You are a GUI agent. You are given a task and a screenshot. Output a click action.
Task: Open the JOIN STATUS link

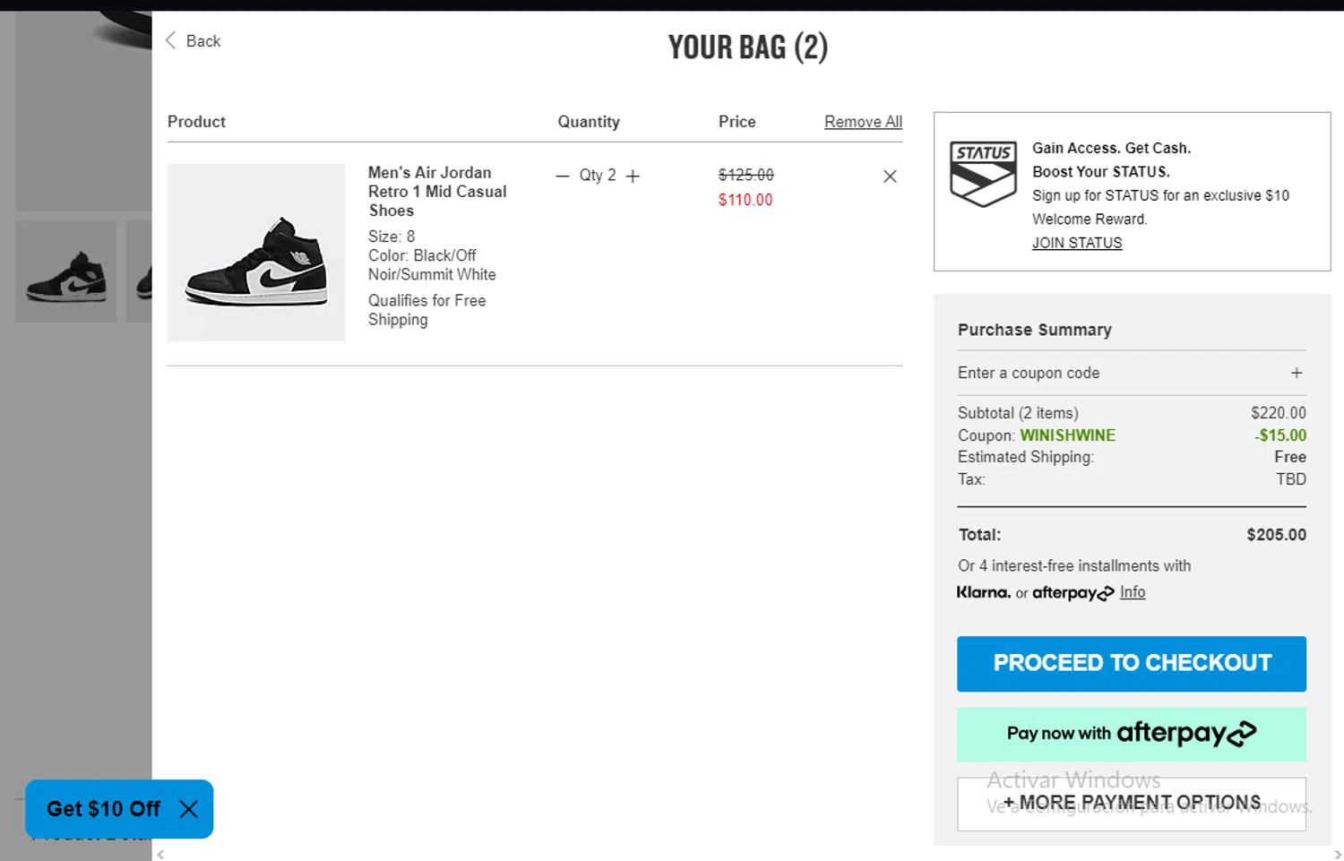[1077, 243]
